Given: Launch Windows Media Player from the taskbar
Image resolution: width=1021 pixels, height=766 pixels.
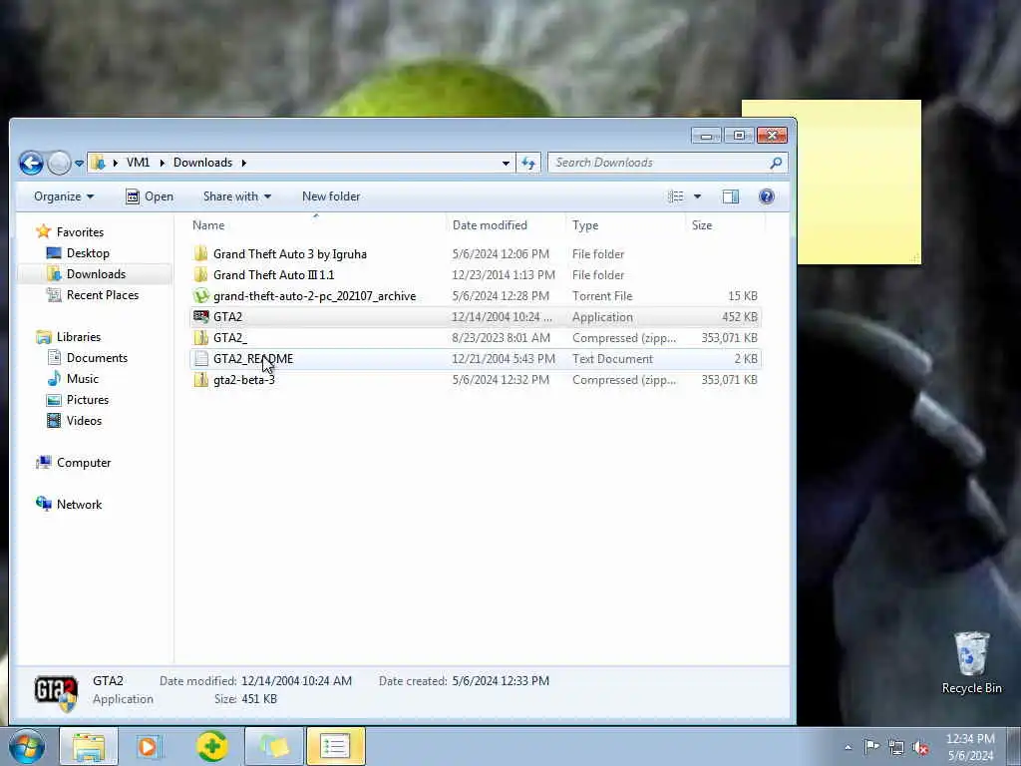Looking at the screenshot, I should pyautogui.click(x=149, y=746).
